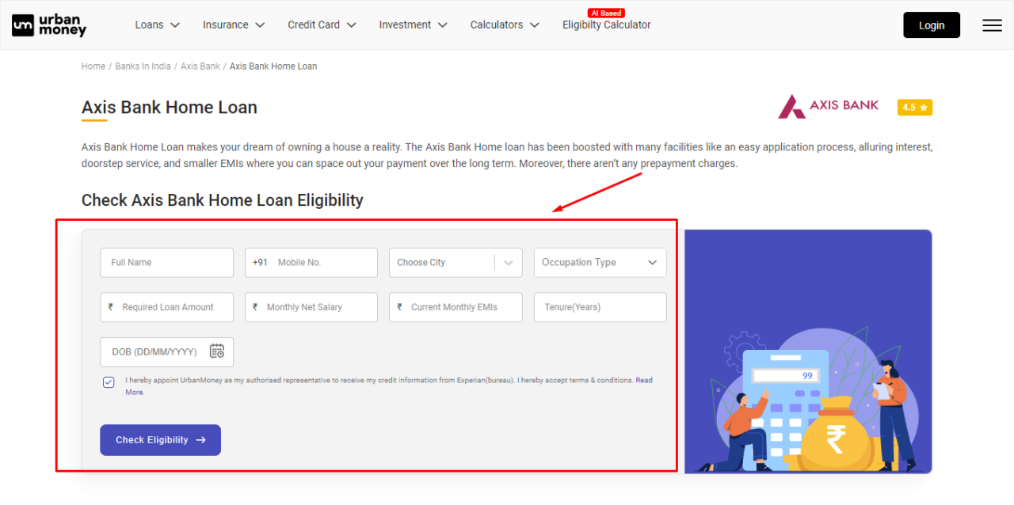Screen dimensions: 1014x505
Task: Open the DOB calendar picker icon
Action: [217, 351]
